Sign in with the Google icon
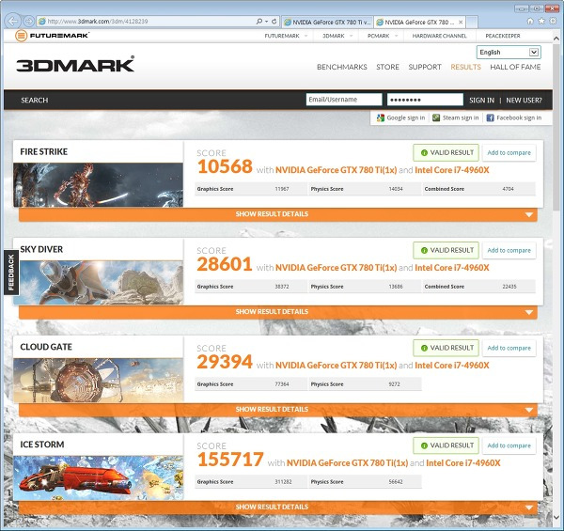The height and width of the screenshot is (531, 564). point(380,117)
